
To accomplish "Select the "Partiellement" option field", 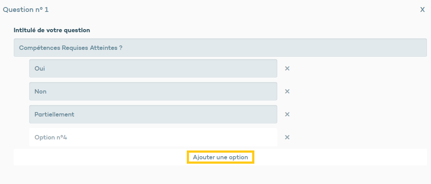I will click(153, 114).
